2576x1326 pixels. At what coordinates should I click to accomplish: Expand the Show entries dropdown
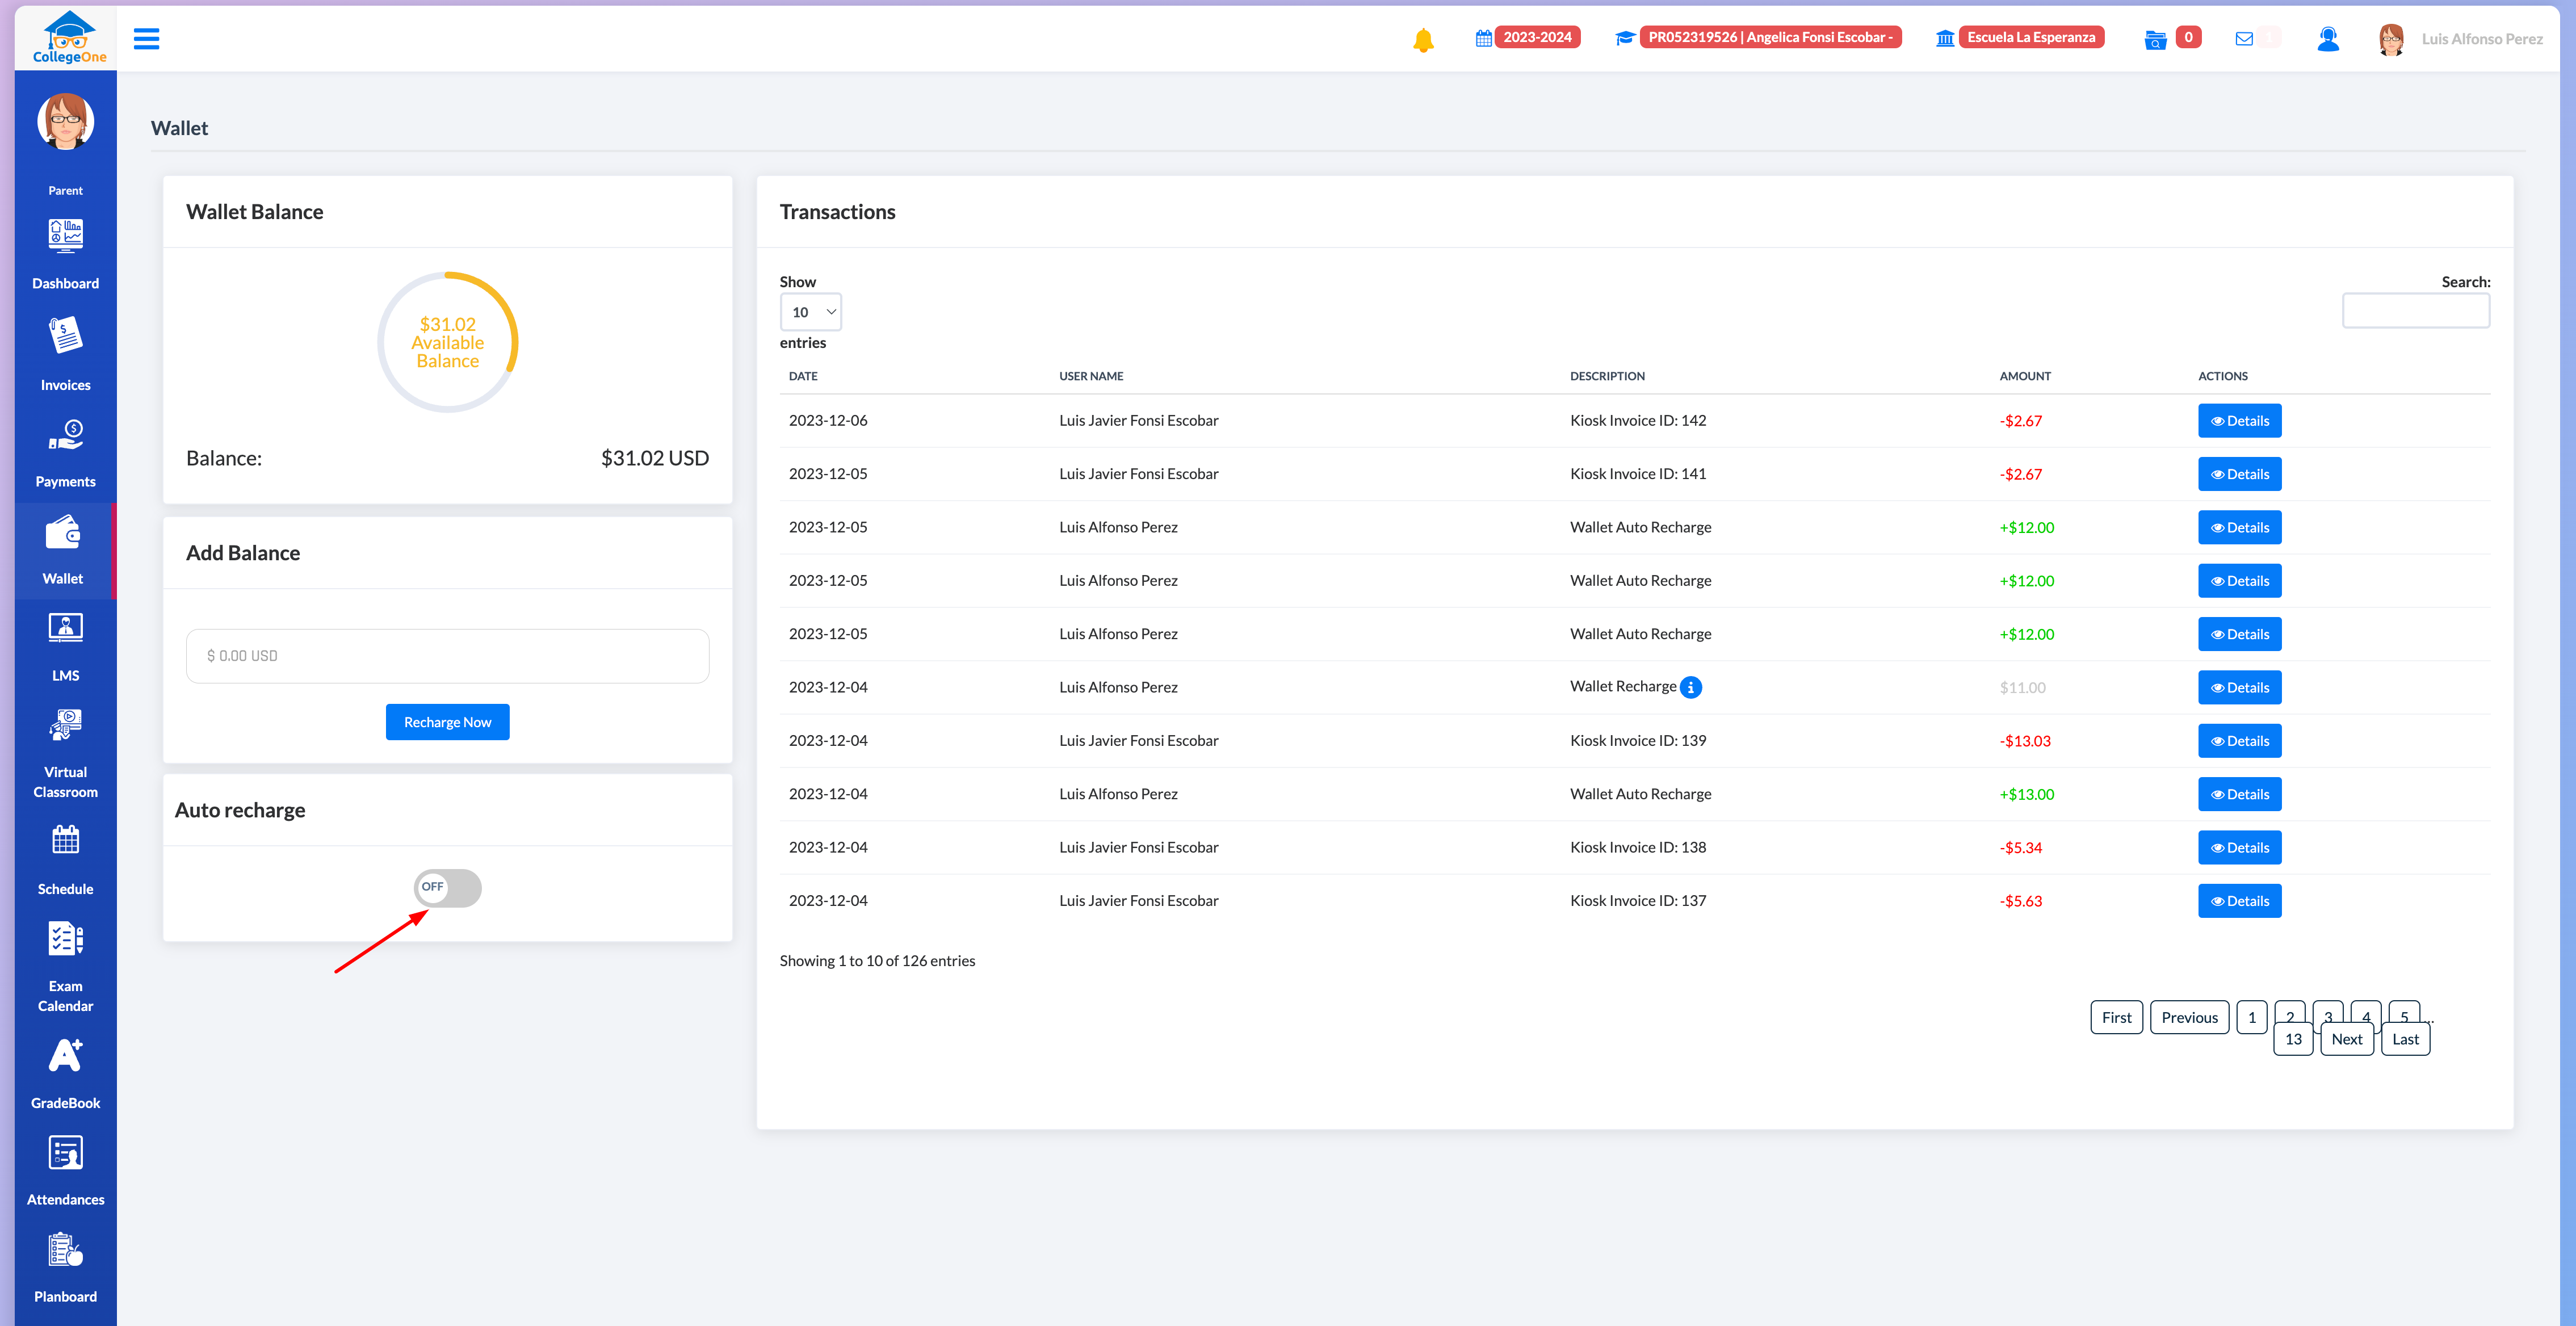(810, 312)
